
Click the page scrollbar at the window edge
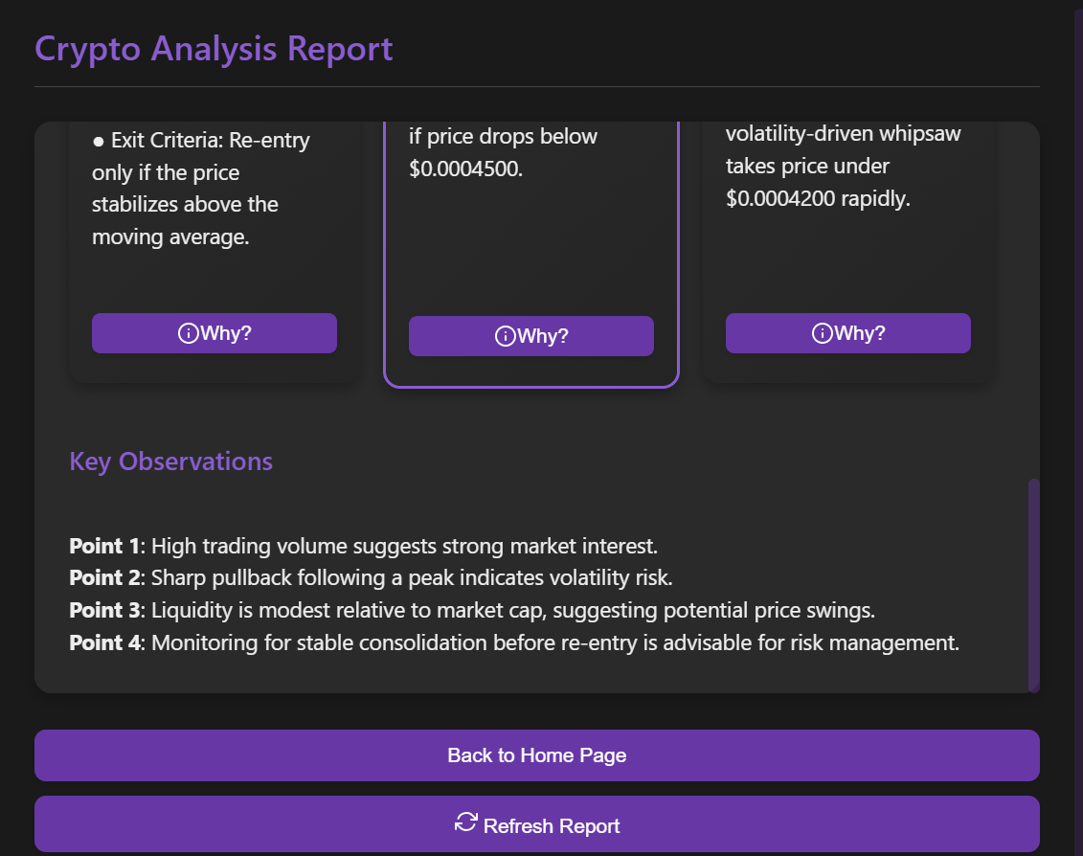pyautogui.click(x=1077, y=383)
